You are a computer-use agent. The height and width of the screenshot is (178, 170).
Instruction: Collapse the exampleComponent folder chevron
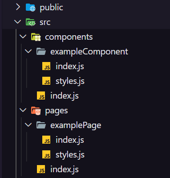click(x=28, y=51)
